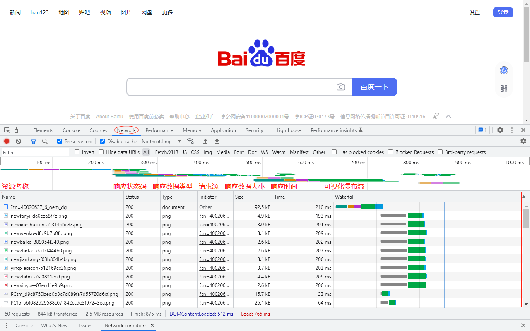Filter requests by JS type

coord(185,152)
